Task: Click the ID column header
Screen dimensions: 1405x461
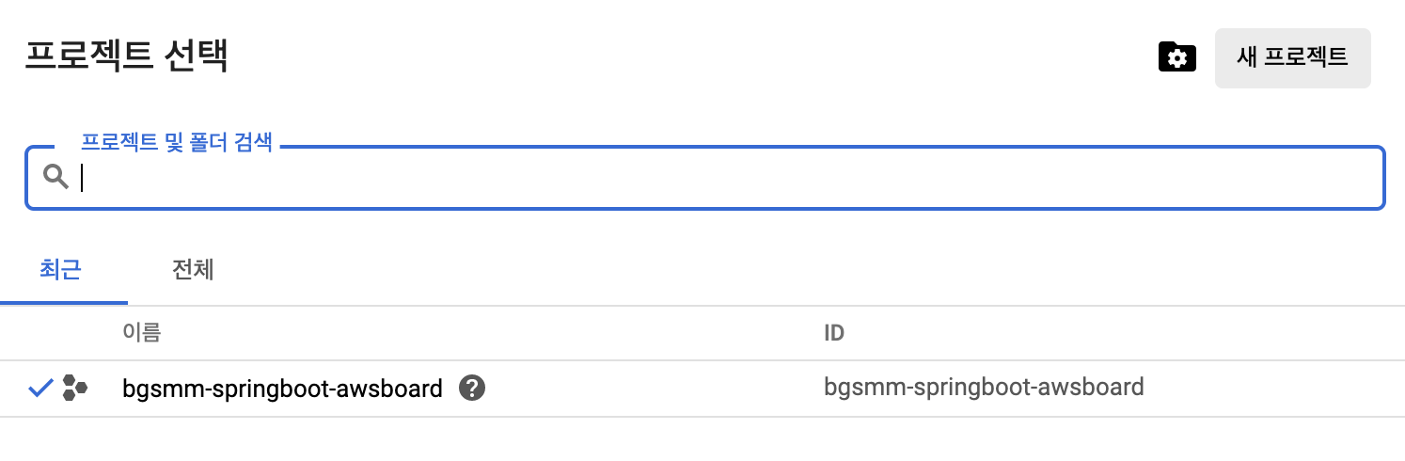Action: [834, 333]
